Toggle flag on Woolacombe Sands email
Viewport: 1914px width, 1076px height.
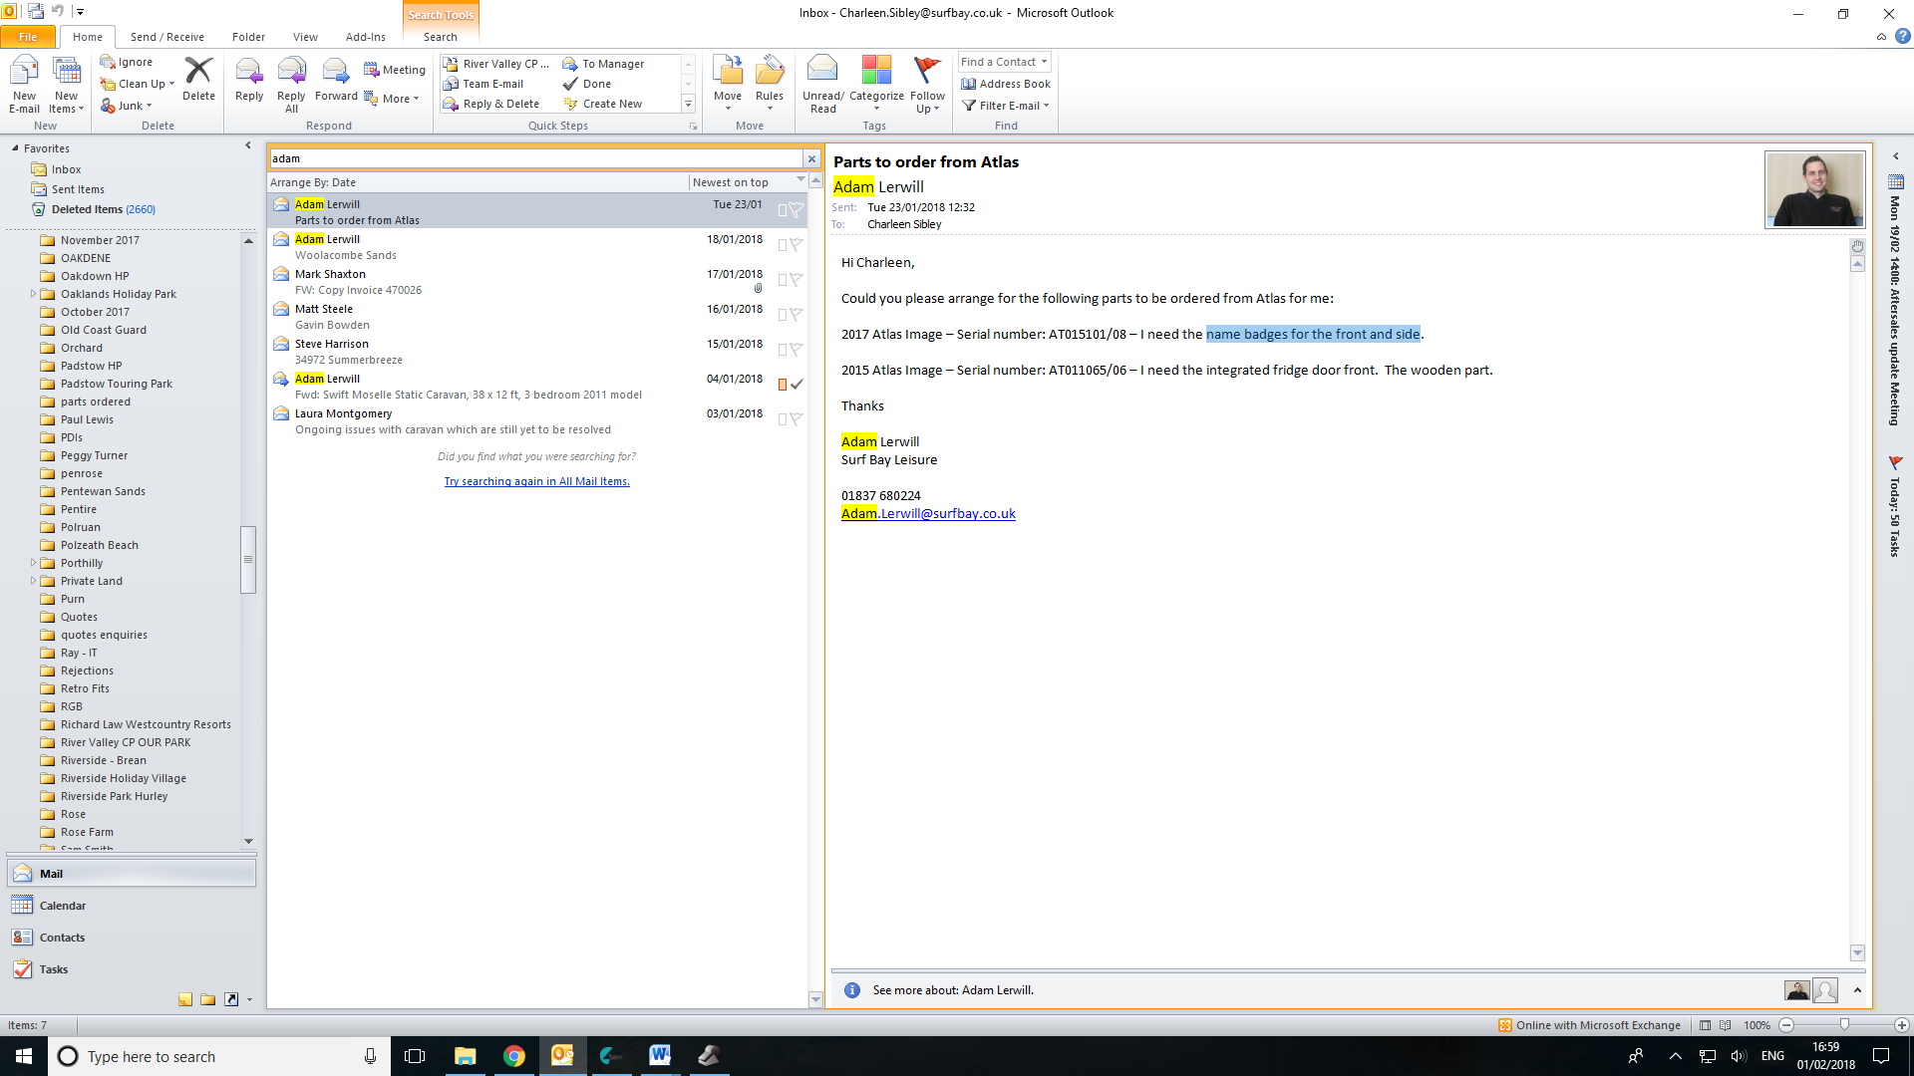[797, 245]
